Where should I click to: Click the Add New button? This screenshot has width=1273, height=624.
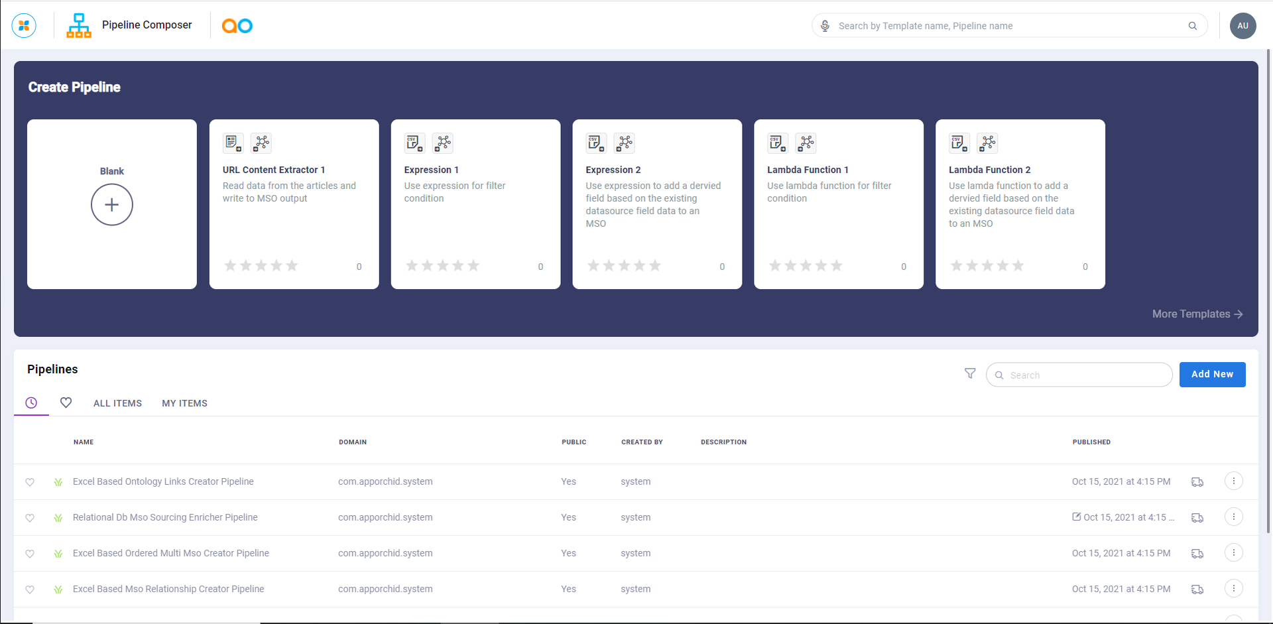[1211, 374]
